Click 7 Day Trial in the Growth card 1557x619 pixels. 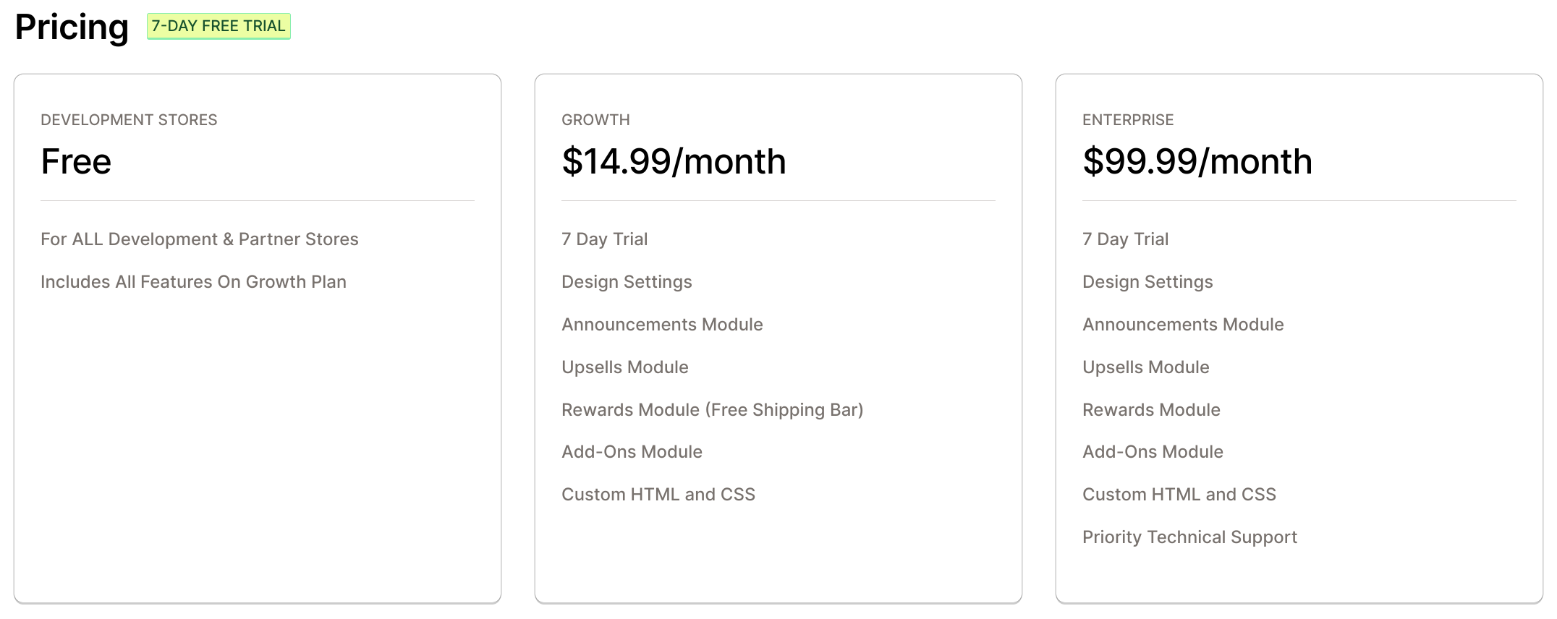click(604, 239)
